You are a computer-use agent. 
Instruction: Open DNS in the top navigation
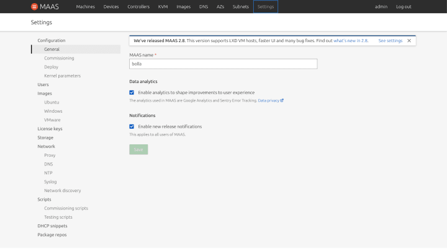tap(204, 7)
